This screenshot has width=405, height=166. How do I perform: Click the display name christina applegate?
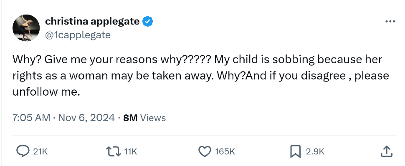click(92, 21)
